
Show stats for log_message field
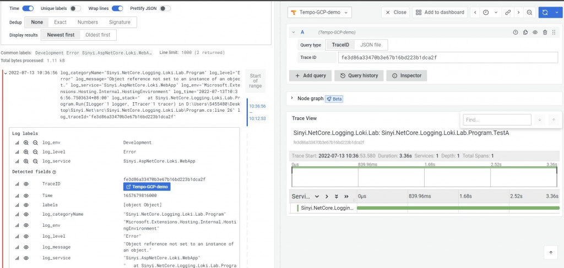[17, 247]
